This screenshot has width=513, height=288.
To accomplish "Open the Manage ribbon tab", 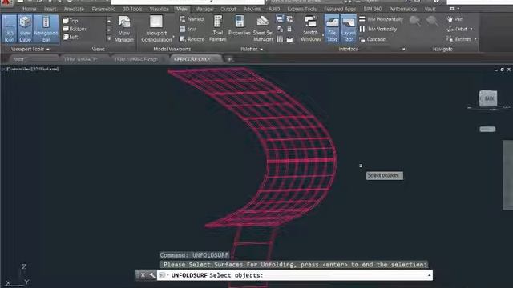I will [204, 9].
